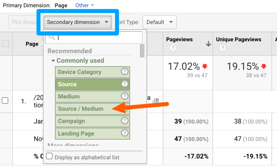Open the Default sort type dropdown
The image size is (277, 168).
(x=160, y=22)
